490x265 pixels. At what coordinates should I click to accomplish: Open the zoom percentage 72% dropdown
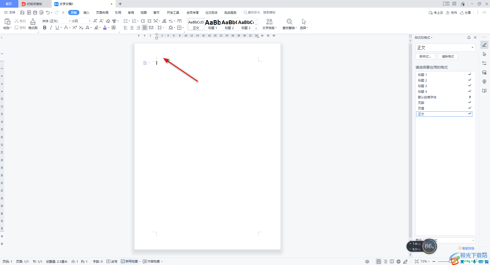pos(425,261)
